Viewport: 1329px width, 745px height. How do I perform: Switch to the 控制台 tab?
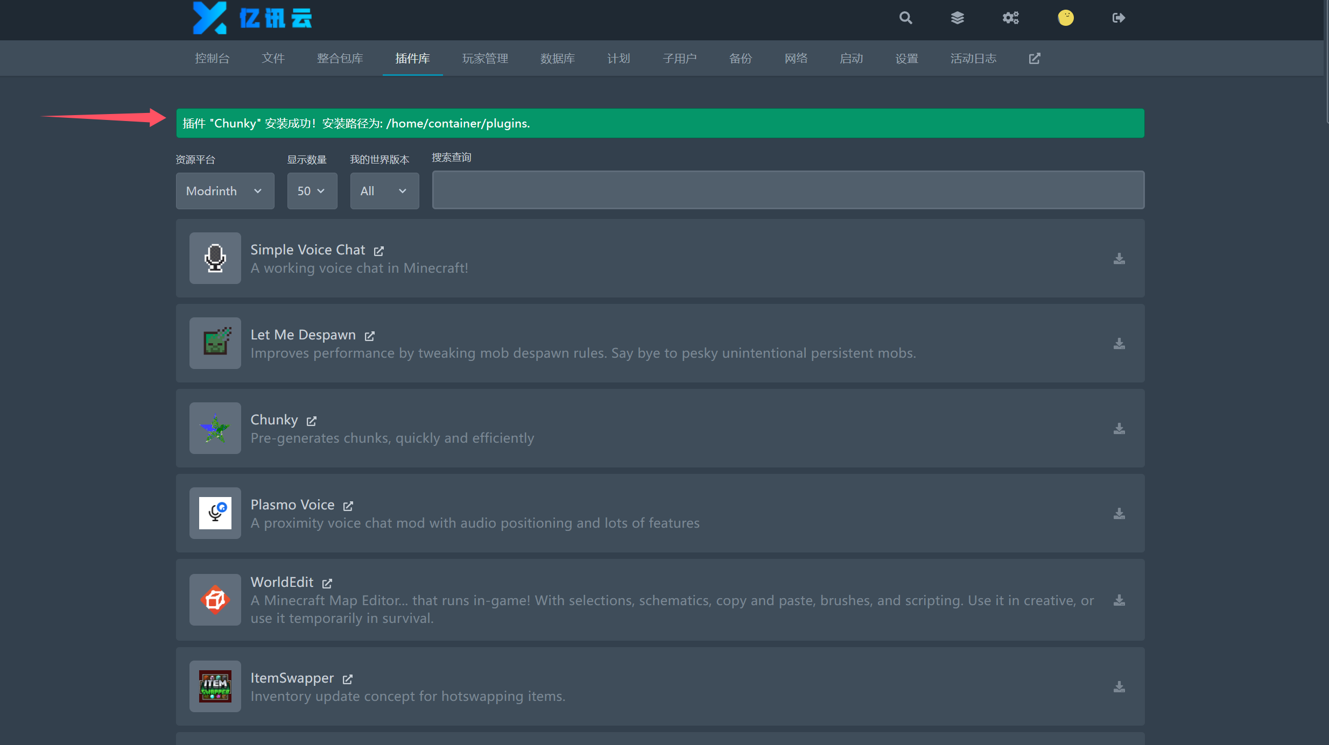[x=212, y=58]
